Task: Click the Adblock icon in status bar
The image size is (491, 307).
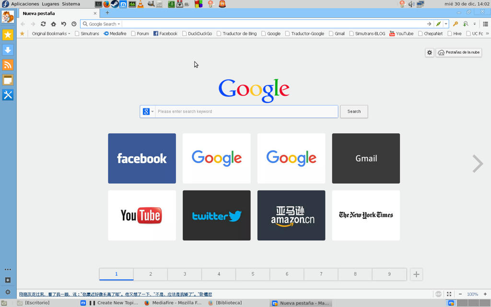Action: coord(438,294)
